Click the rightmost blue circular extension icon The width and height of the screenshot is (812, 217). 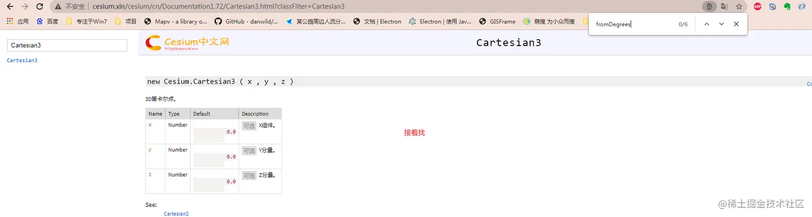(802, 6)
